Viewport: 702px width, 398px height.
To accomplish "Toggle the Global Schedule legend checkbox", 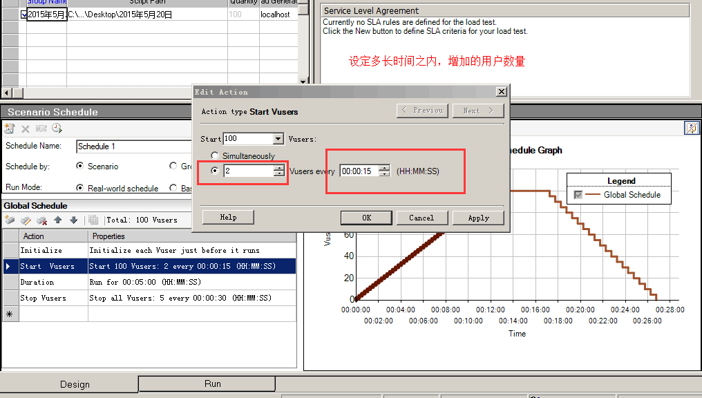I will point(578,195).
